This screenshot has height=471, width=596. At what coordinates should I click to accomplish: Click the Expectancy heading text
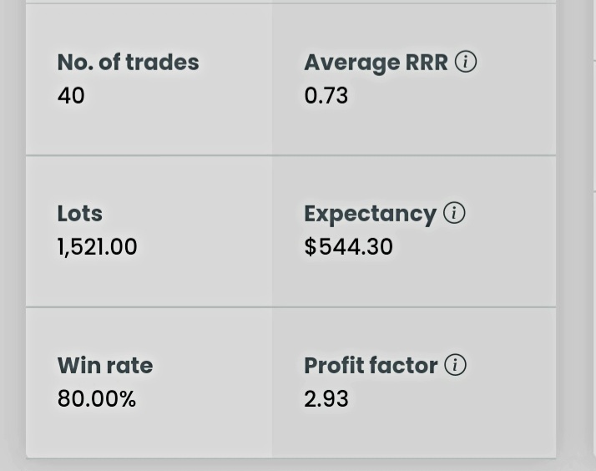(370, 214)
